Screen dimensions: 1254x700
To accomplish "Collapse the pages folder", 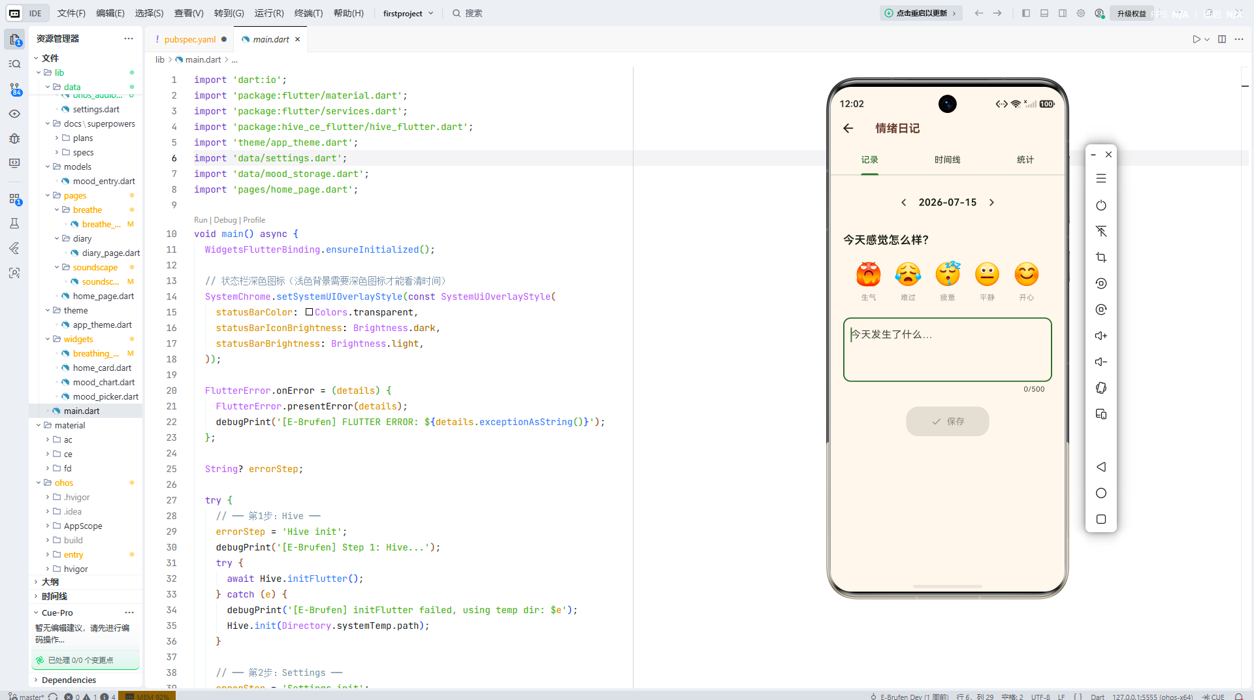I will (x=48, y=195).
